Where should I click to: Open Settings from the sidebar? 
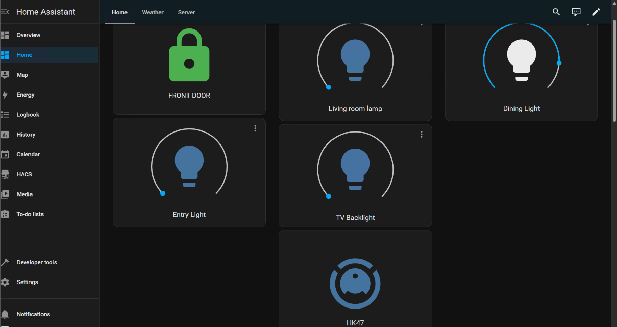(x=27, y=282)
